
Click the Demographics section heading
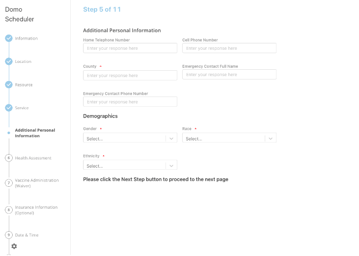coord(100,116)
